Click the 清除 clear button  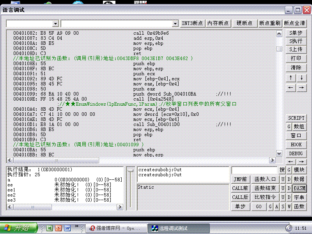(296, 67)
